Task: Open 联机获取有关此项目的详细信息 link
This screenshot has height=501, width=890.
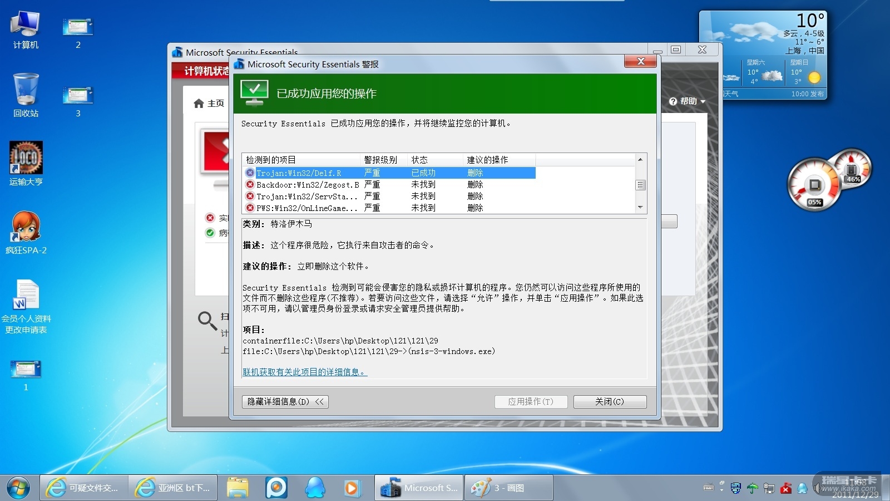Action: point(305,372)
